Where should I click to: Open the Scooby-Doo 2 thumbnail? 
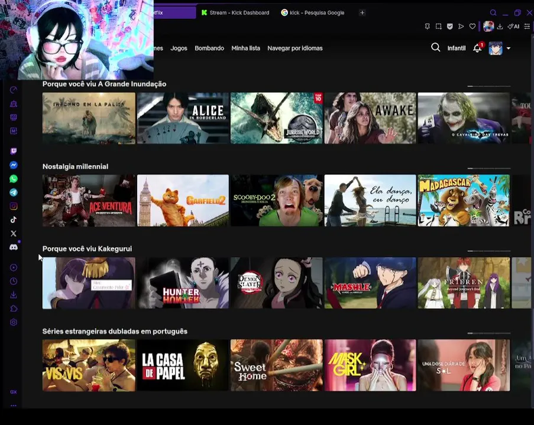pyautogui.click(x=277, y=201)
